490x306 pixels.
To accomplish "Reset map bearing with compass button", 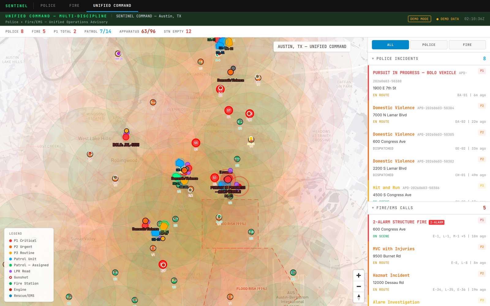I will pos(359,297).
